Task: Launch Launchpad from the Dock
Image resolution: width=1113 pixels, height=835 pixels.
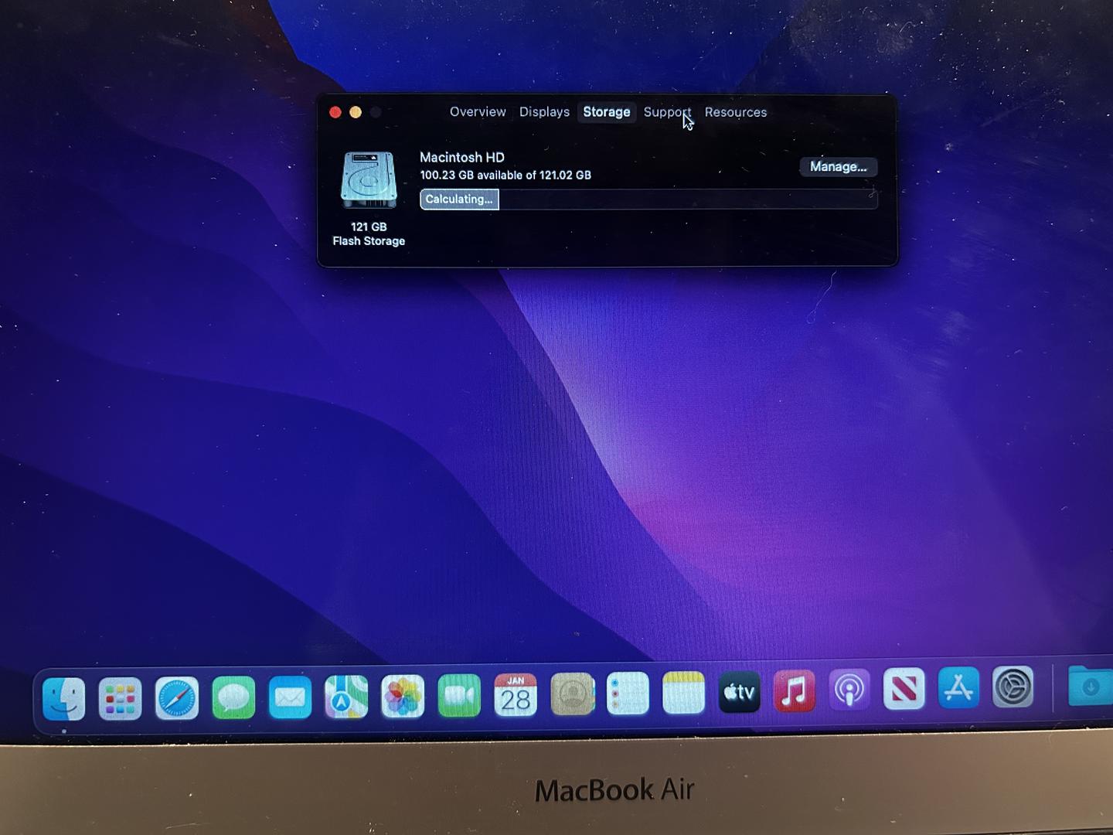Action: point(121,698)
